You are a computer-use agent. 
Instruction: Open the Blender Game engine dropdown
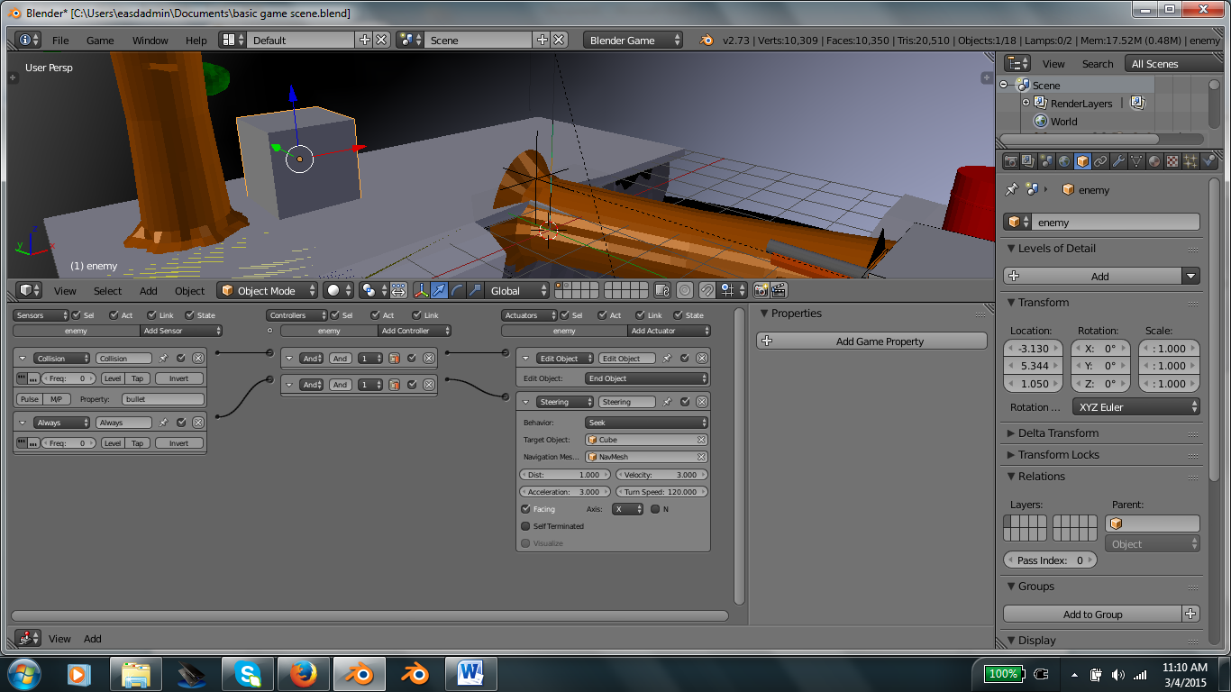pos(633,41)
